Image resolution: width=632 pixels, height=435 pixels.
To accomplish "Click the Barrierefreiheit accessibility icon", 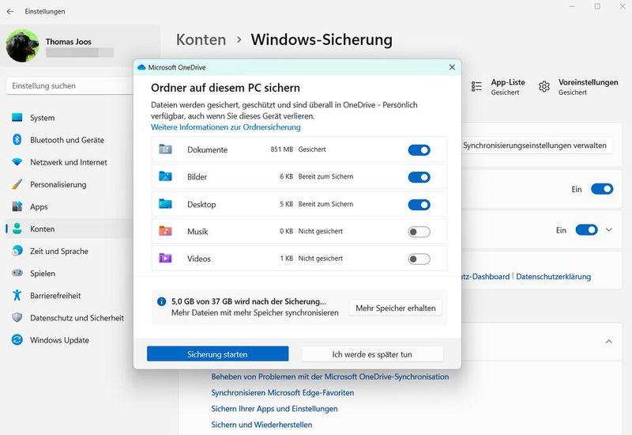I will coord(17,295).
